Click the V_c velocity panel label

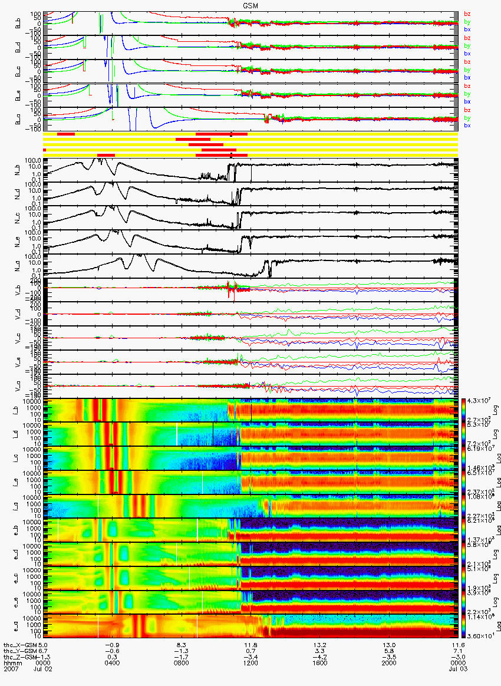[x=18, y=338]
